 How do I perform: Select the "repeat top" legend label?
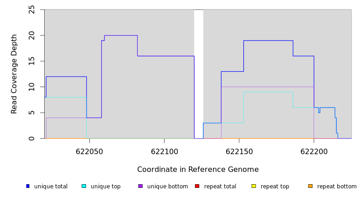[275, 187]
